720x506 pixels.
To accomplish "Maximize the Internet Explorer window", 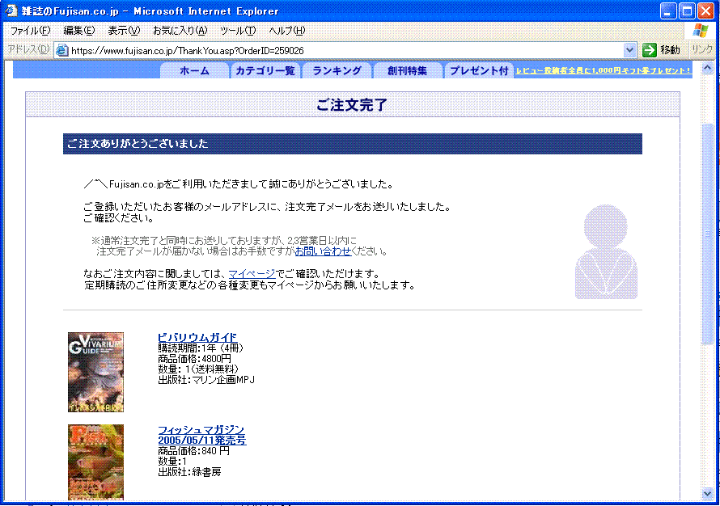I will 687,11.
